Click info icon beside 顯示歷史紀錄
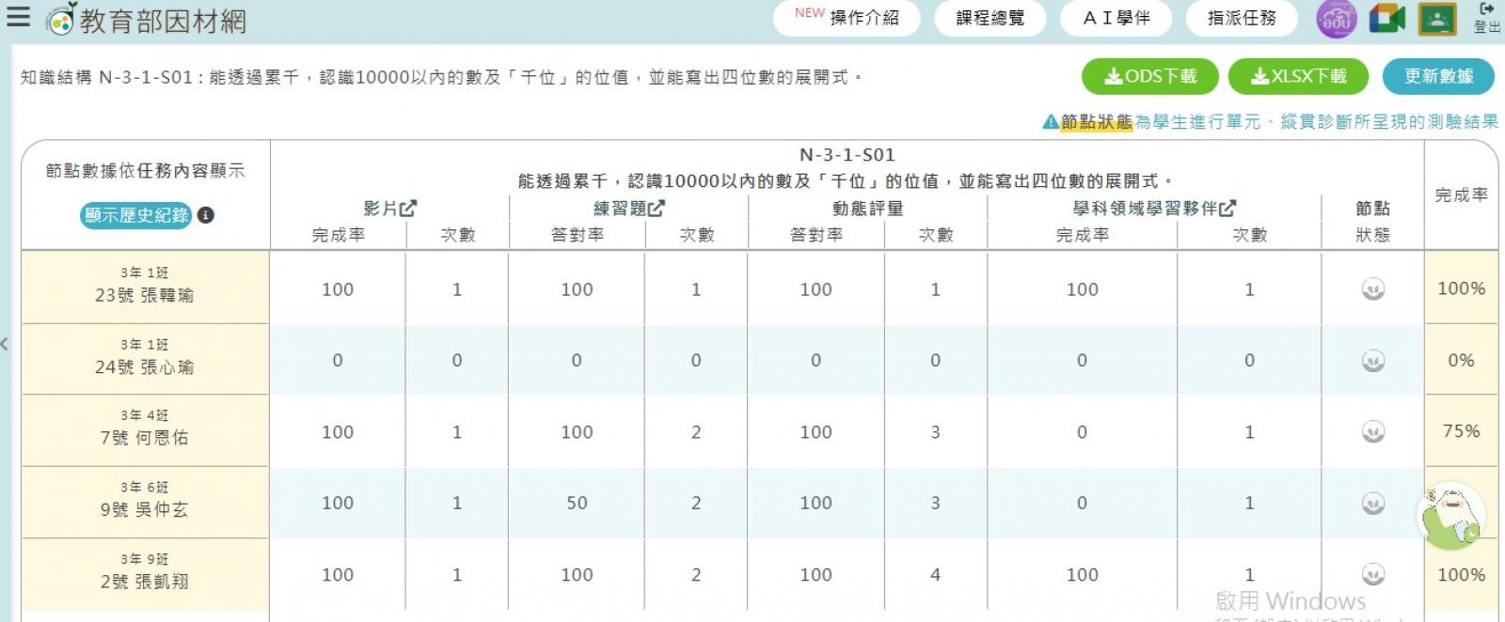Viewport: 1505px width, 622px height. [206, 215]
